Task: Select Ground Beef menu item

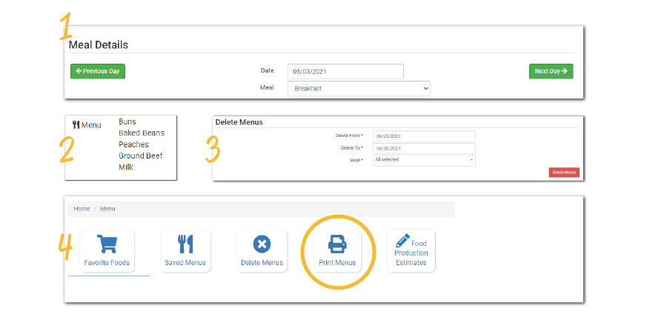Action: coord(140,156)
